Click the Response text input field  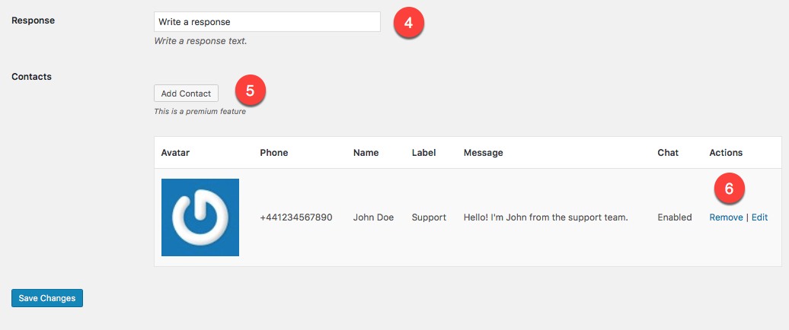tap(267, 22)
